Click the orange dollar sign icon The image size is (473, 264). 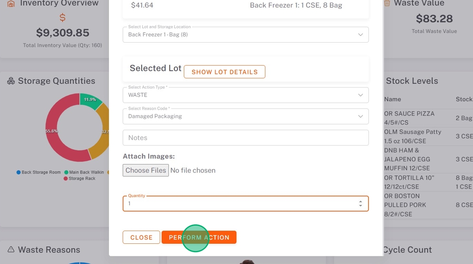(63, 18)
